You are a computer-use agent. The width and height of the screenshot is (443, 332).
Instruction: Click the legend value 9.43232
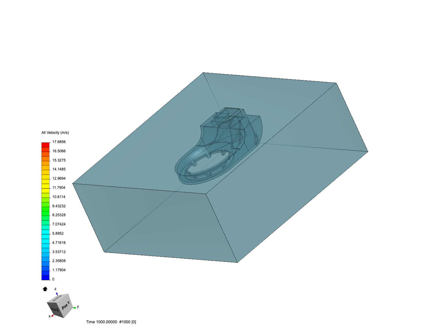(x=59, y=206)
